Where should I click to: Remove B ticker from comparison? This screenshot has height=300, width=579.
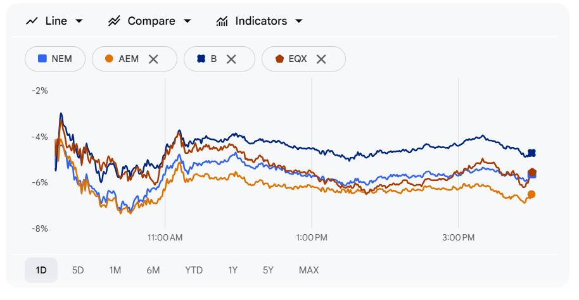pyautogui.click(x=231, y=59)
